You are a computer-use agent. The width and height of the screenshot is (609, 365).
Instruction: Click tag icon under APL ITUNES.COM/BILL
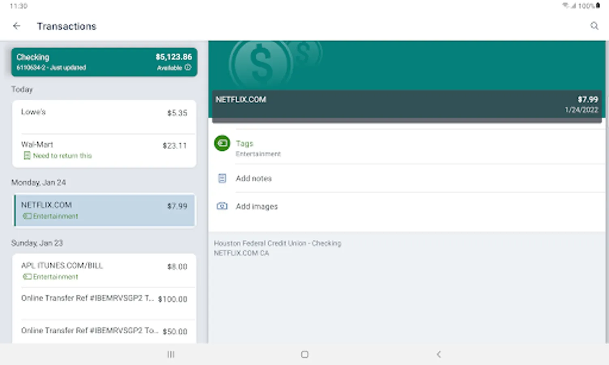tap(27, 277)
